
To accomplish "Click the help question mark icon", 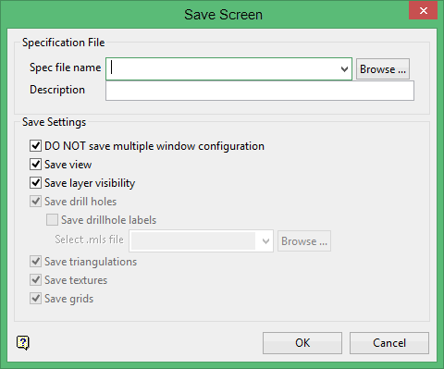I will [23, 343].
